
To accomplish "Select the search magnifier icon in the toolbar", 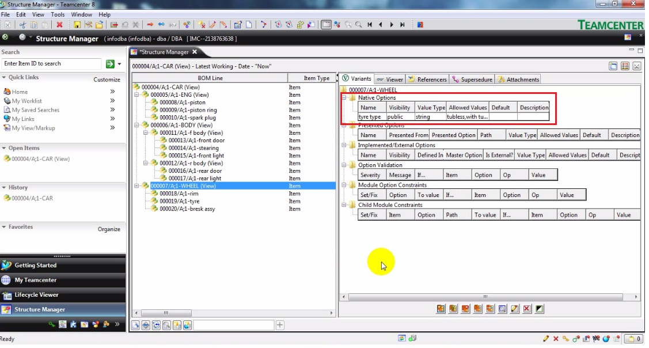I will 358,25.
